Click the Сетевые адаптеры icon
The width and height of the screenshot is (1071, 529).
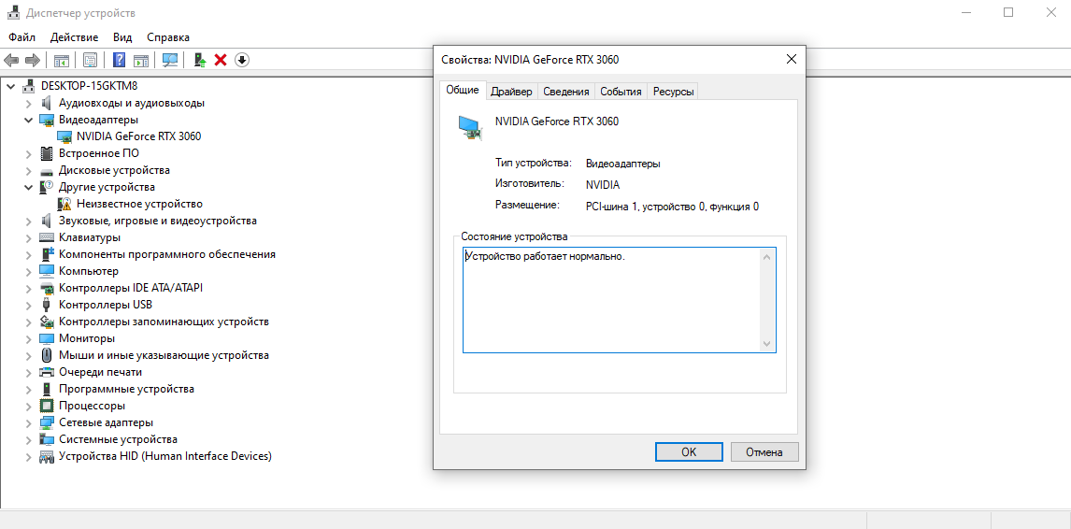(47, 422)
